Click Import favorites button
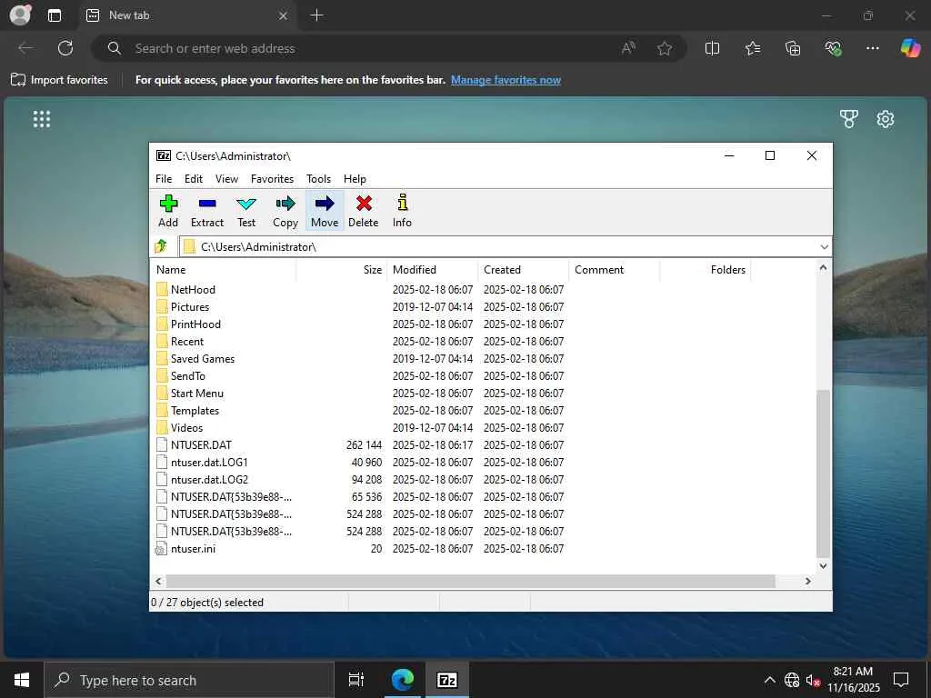 pos(60,80)
